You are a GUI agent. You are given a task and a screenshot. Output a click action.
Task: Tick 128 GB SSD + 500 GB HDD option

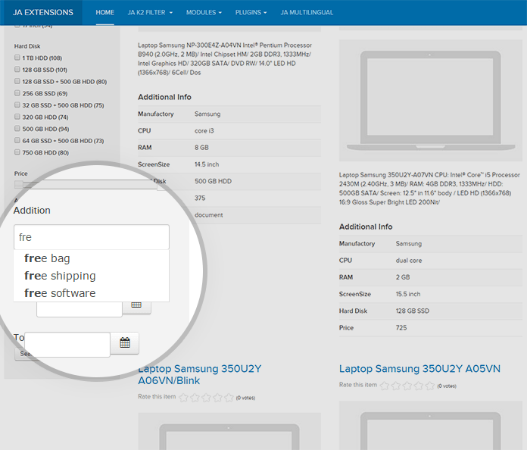coord(17,81)
